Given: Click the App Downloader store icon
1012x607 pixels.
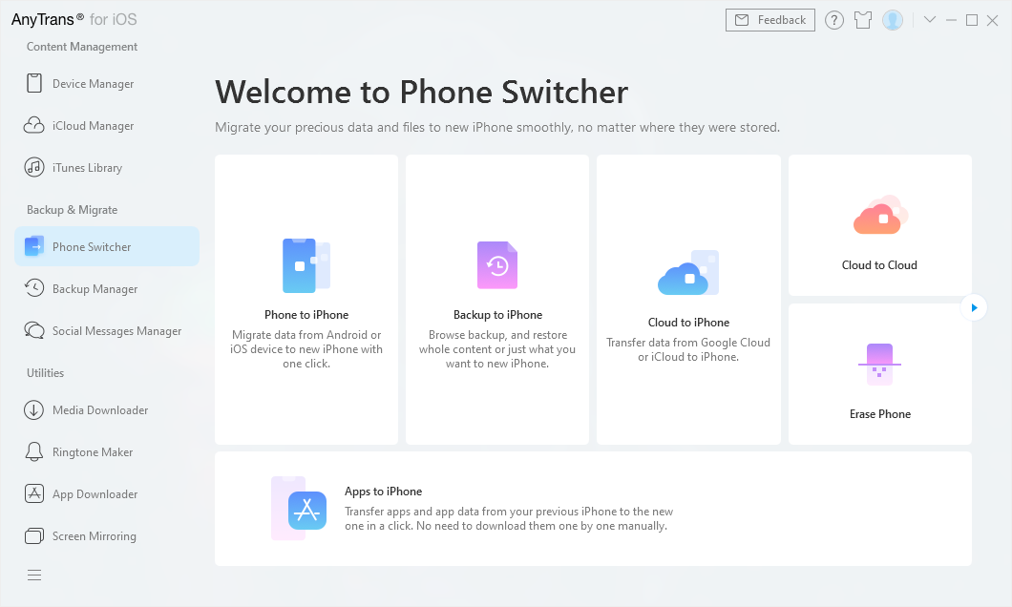Looking at the screenshot, I should tap(34, 493).
